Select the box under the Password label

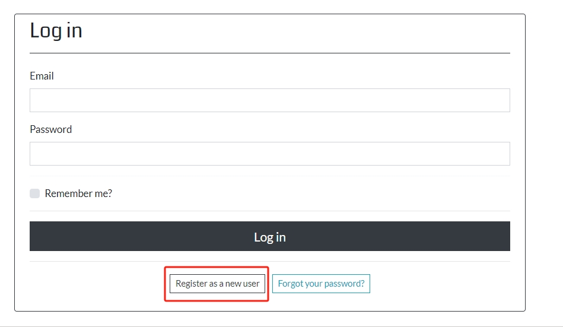(x=269, y=154)
